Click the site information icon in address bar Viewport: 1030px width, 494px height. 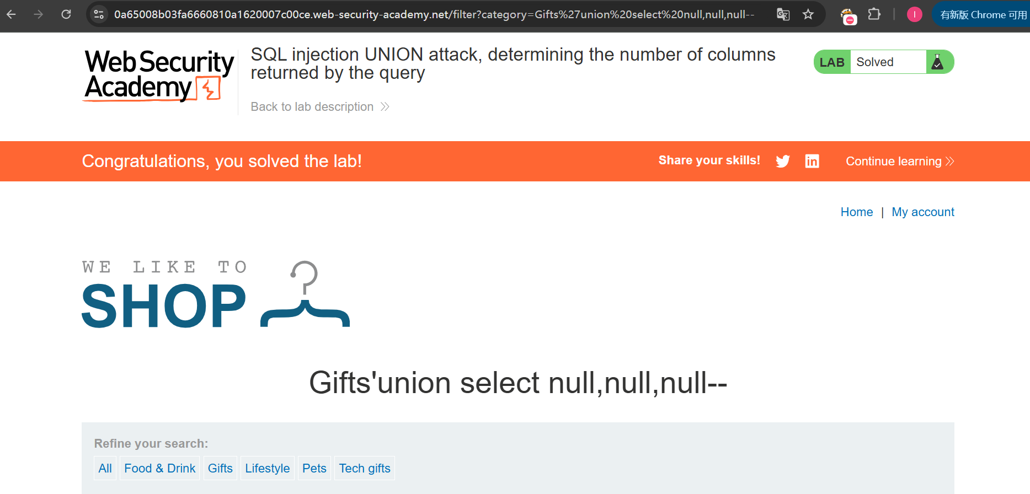click(x=99, y=14)
